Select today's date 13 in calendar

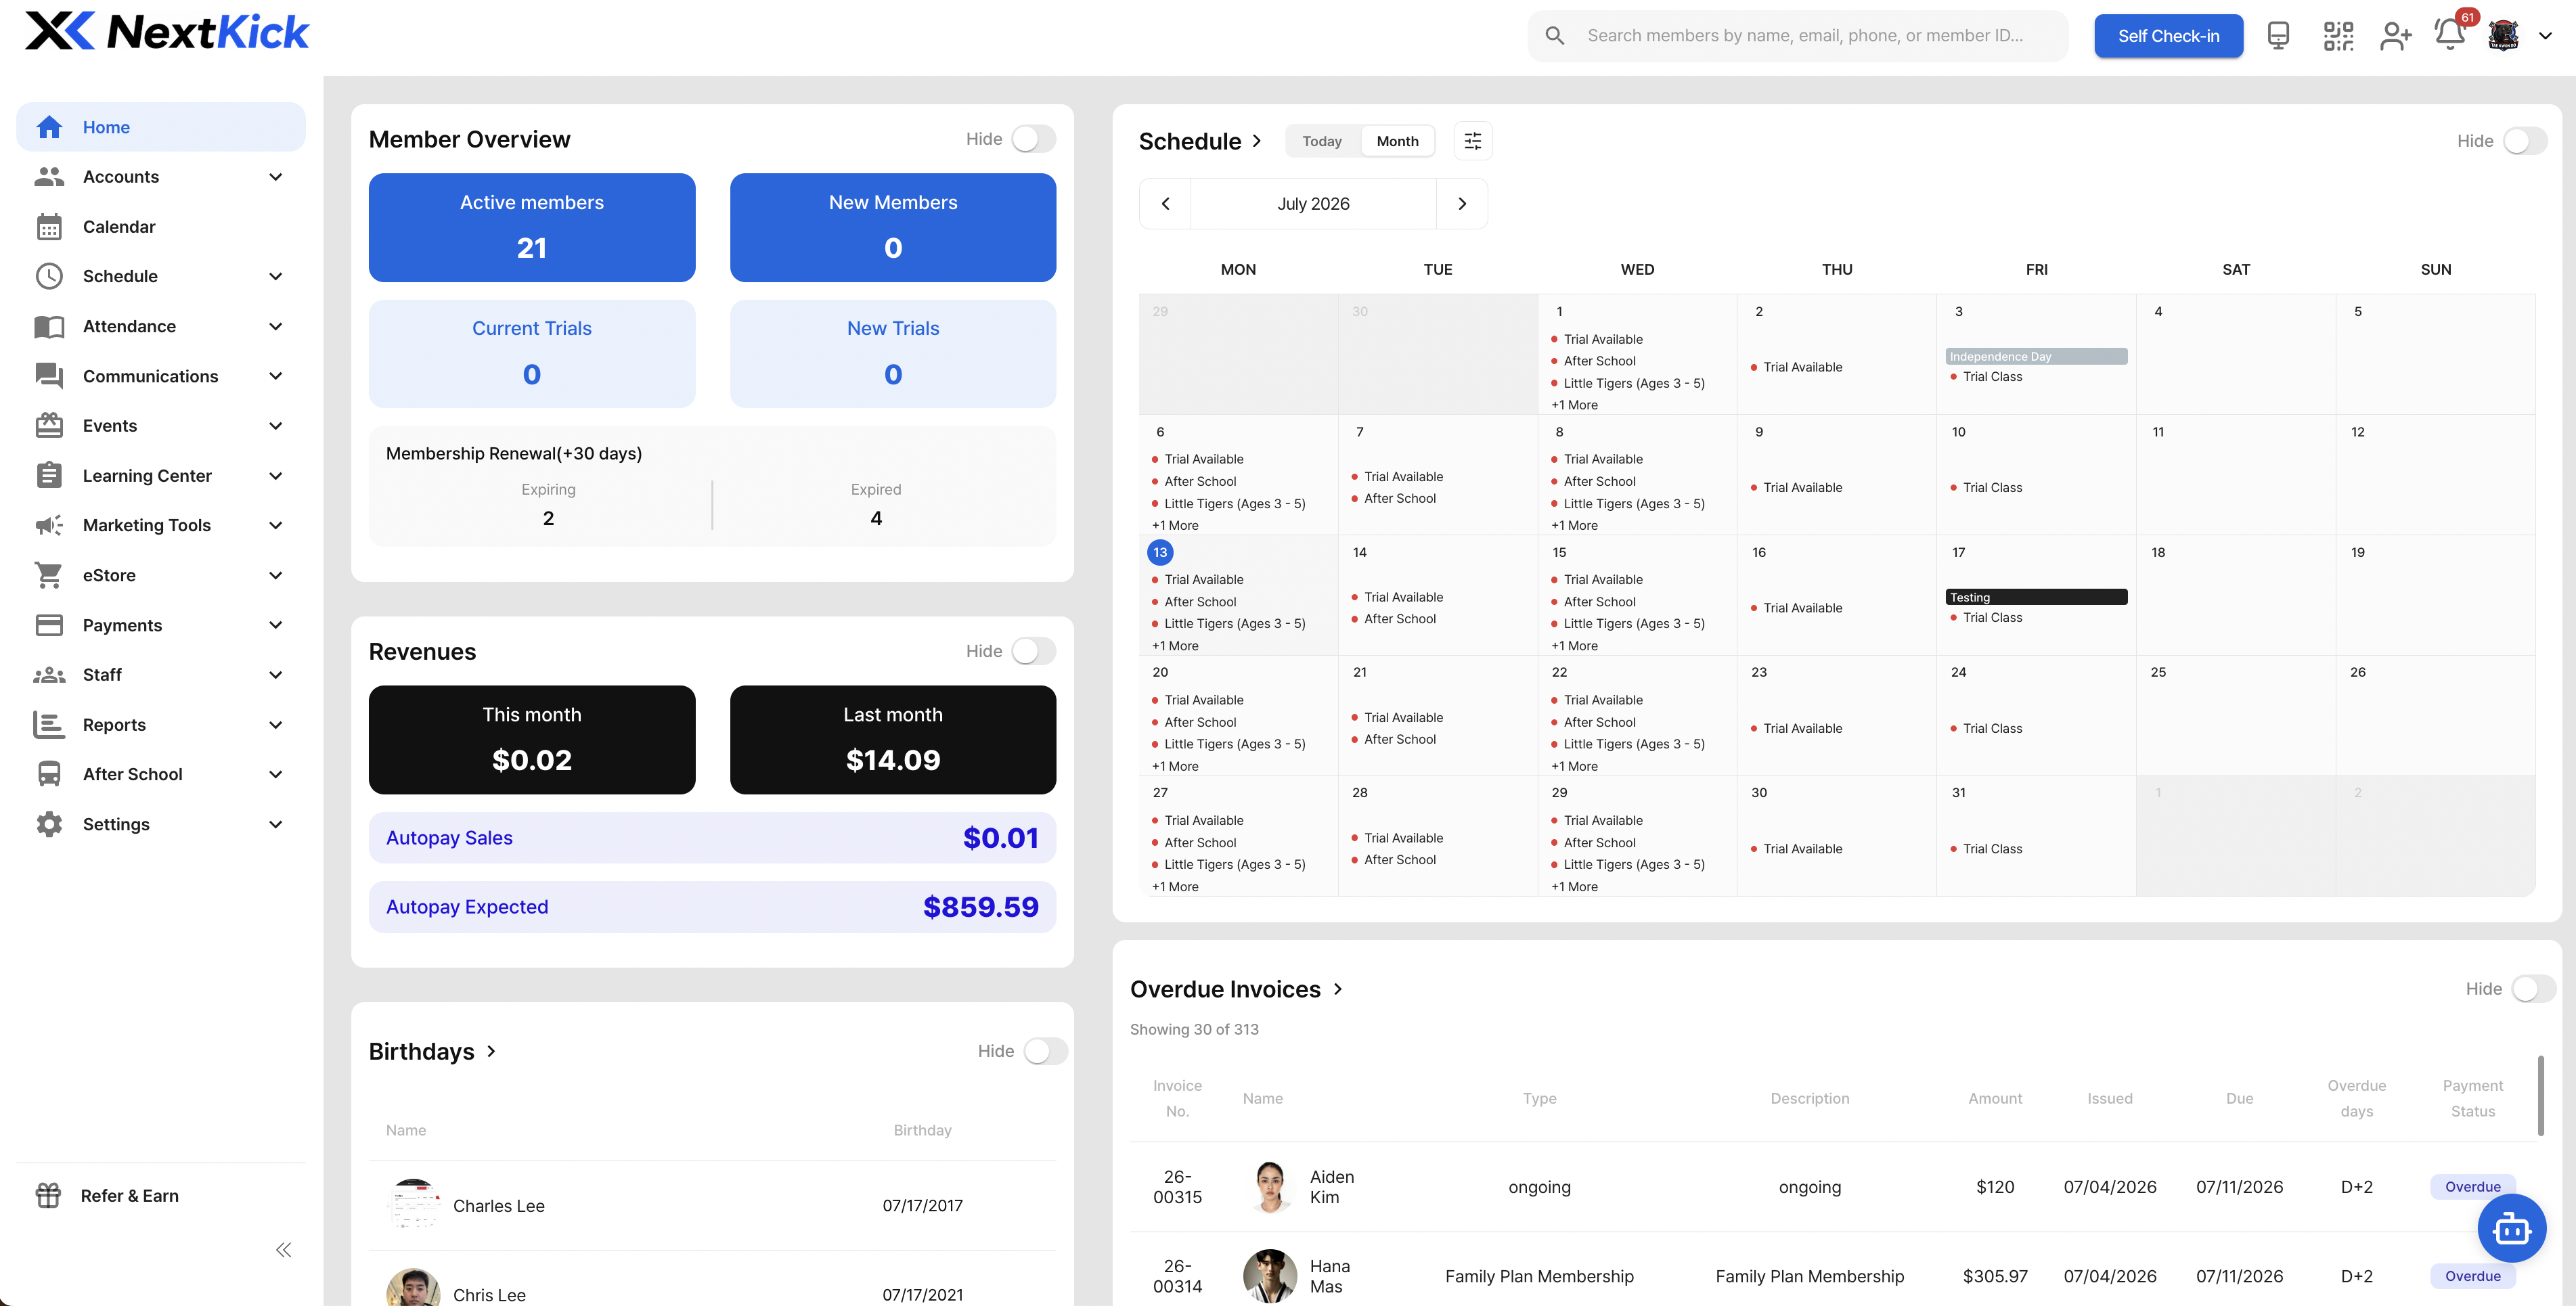1160,552
